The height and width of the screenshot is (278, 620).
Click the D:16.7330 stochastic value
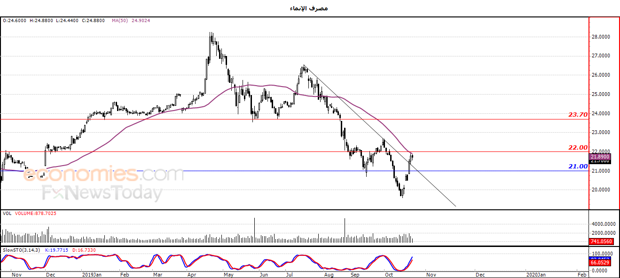85,250
